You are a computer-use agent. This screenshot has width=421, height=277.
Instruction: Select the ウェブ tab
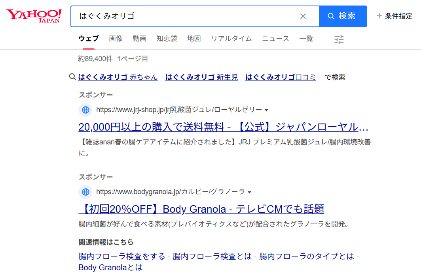tap(89, 39)
